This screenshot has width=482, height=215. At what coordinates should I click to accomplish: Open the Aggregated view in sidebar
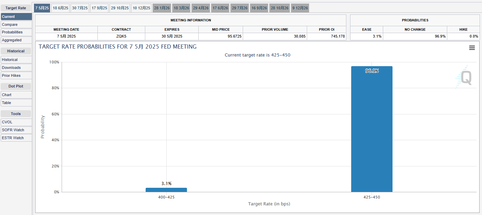(x=16, y=40)
